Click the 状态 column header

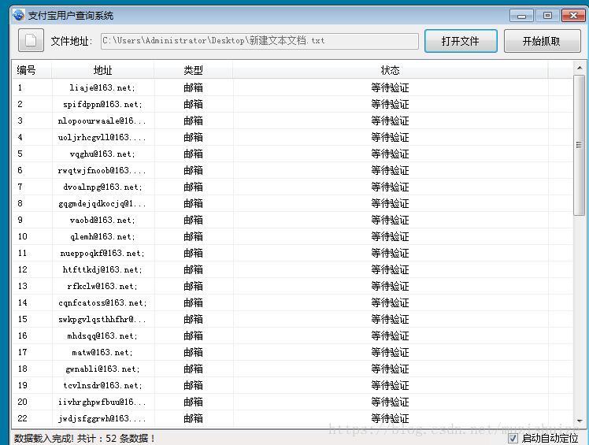pyautogui.click(x=391, y=70)
